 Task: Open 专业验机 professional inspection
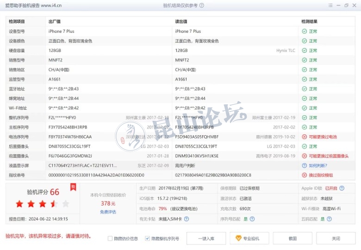coord(249,238)
